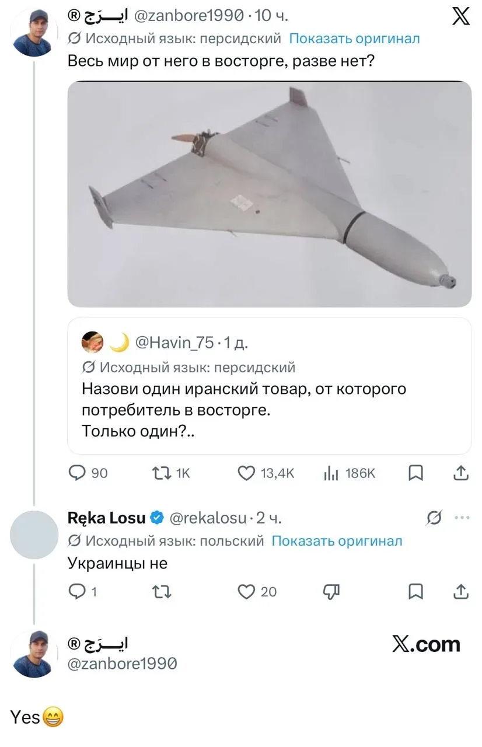Show original Persian text of top post
Image resolution: width=482 pixels, height=747 pixels.
tap(354, 39)
